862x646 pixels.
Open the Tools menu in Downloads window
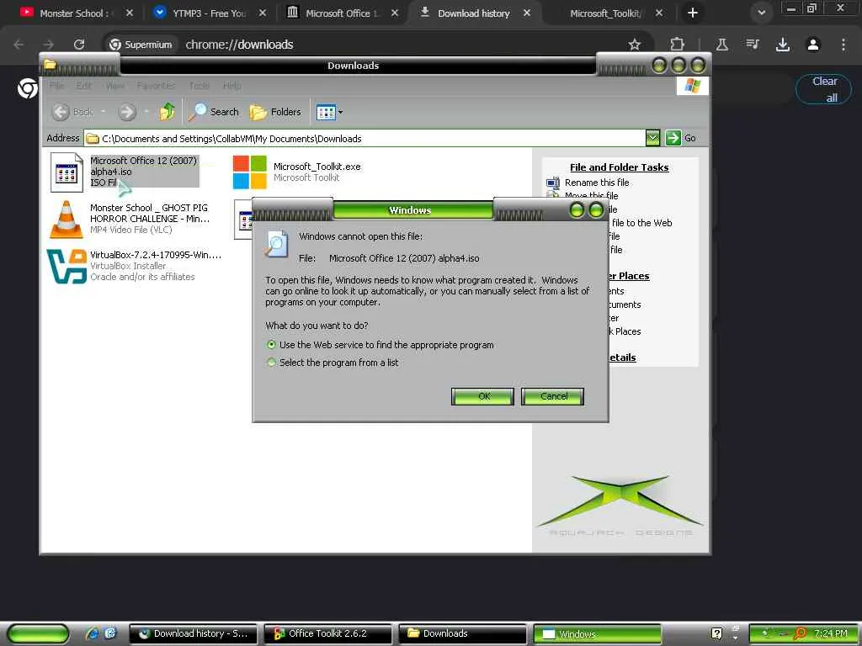[x=200, y=86]
